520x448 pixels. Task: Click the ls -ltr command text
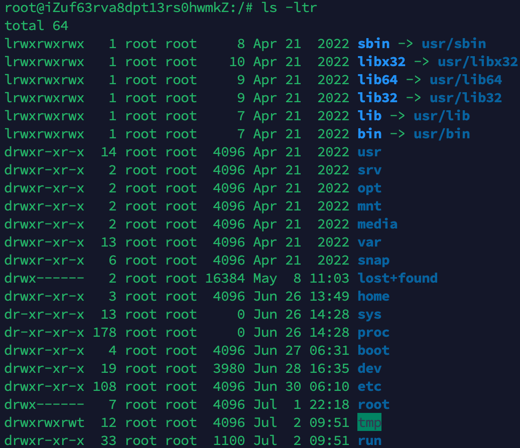[x=289, y=8]
